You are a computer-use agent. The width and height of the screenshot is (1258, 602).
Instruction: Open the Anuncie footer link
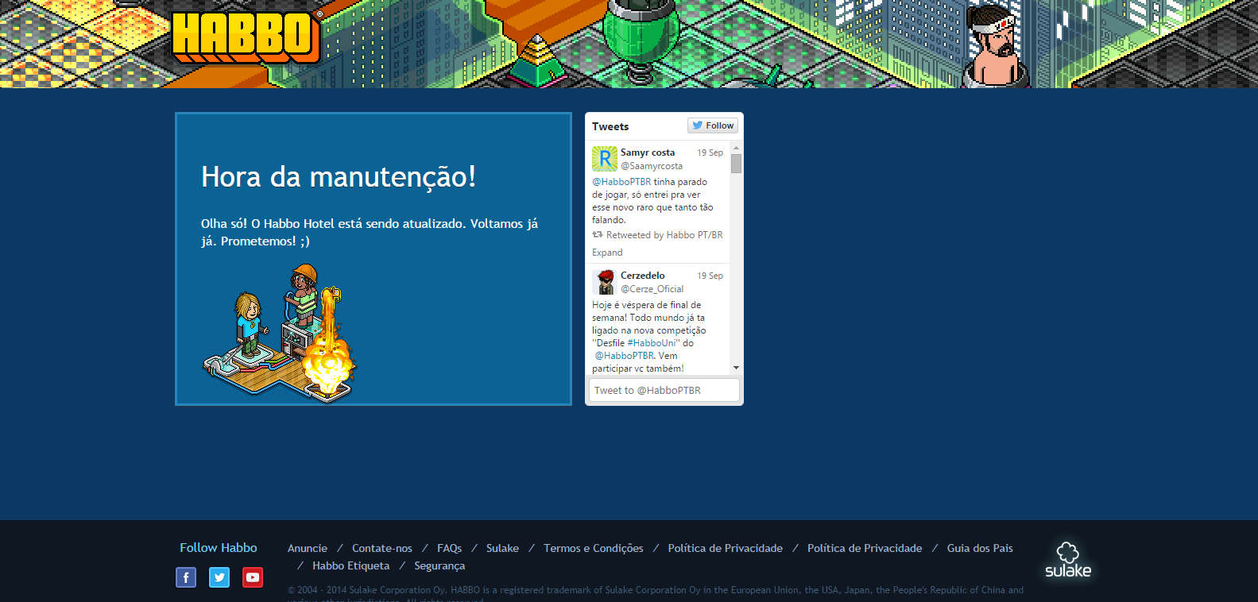[x=308, y=548]
